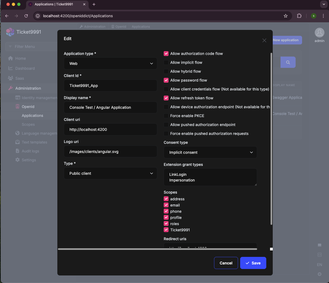The width and height of the screenshot is (329, 283).
Task: Check Force enable PKCE option
Action: 166,116
